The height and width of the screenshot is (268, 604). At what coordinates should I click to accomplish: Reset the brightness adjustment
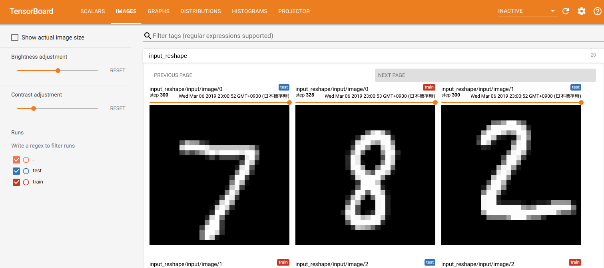point(118,71)
